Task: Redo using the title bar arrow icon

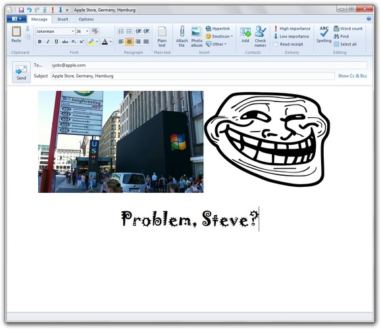Action: tap(37, 10)
